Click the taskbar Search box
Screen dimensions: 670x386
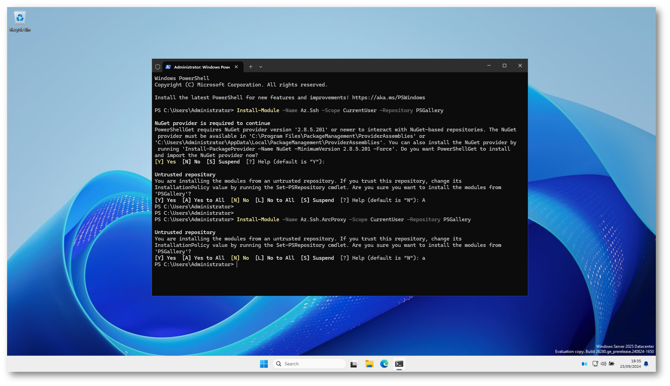[x=309, y=364]
